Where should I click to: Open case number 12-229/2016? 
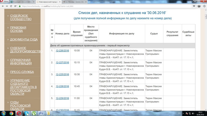62,98
